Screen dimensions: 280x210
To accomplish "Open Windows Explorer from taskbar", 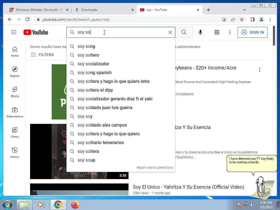I will tap(24, 205).
